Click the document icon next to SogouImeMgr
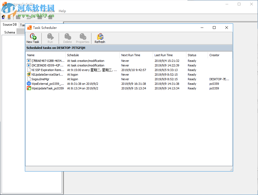258x195 pixels. click(29, 79)
